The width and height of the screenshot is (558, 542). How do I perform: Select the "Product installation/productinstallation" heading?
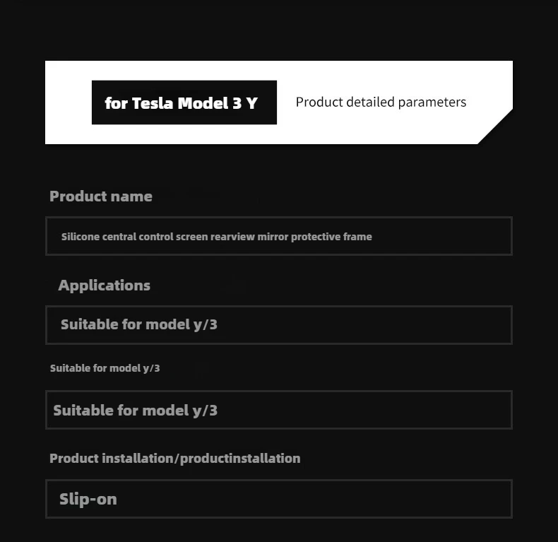point(174,459)
